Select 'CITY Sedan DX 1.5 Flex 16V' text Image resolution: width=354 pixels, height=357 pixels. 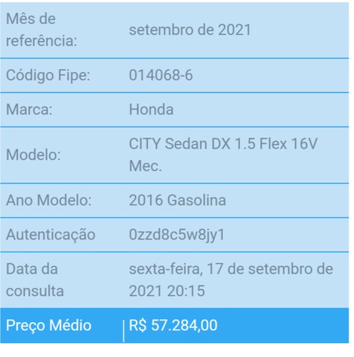[223, 144]
